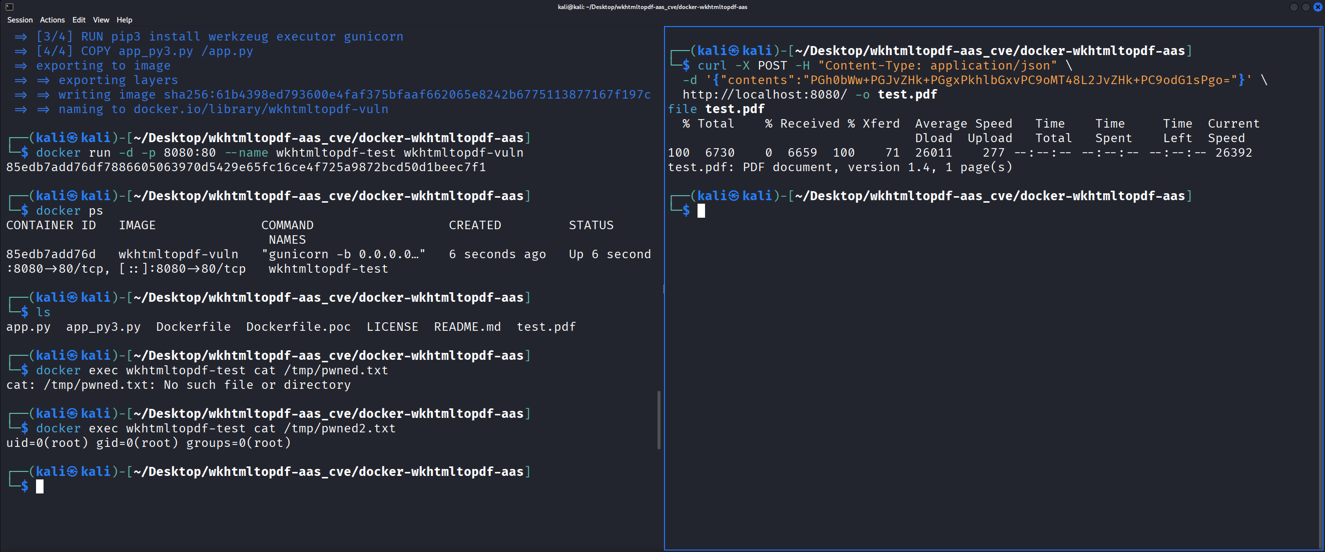Viewport: 1325px width, 552px height.
Task: Open the View menu
Action: pyautogui.click(x=101, y=20)
